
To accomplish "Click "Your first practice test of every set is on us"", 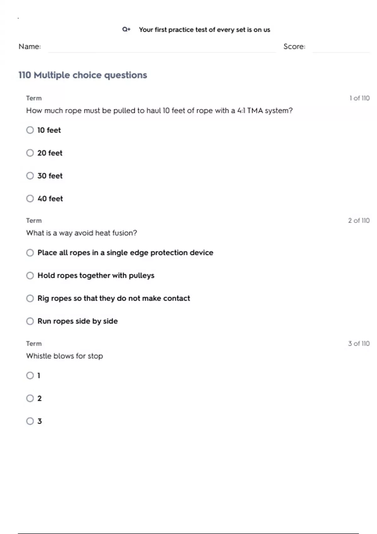I will click(205, 30).
